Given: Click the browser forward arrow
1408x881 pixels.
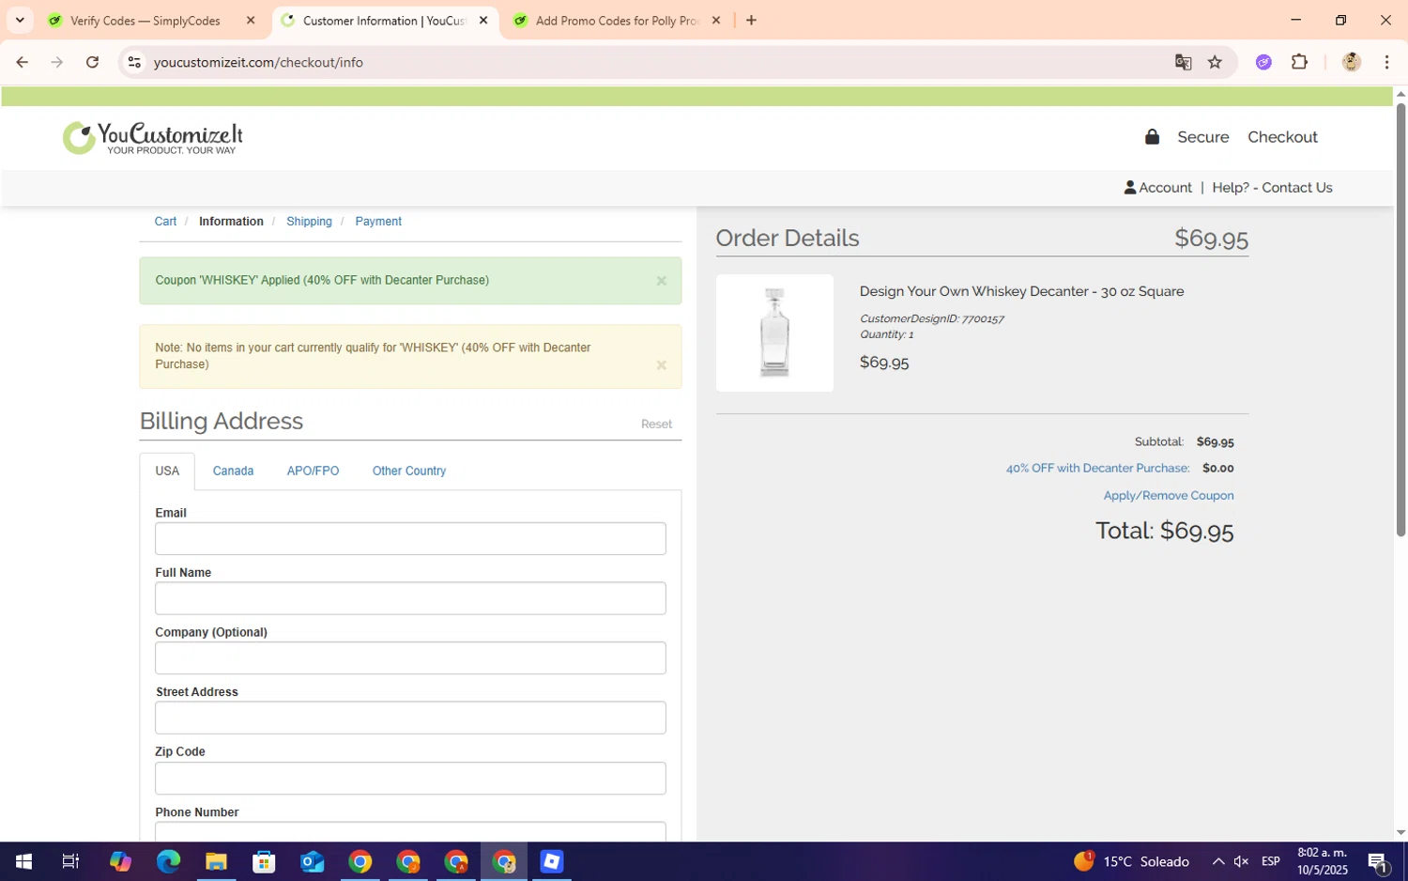Looking at the screenshot, I should pos(57,62).
